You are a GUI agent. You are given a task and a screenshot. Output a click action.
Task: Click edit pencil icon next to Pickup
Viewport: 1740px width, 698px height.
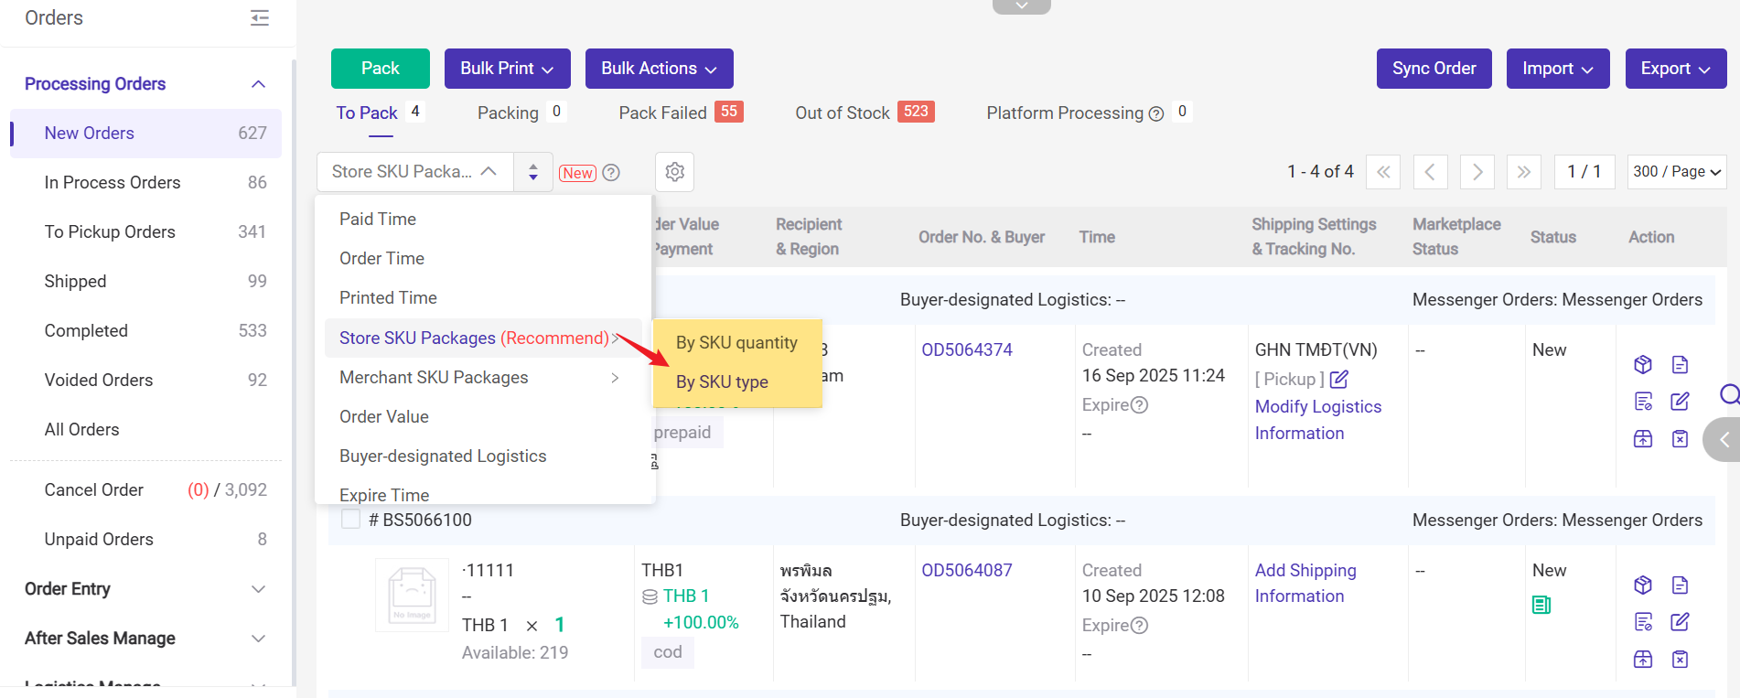tap(1339, 379)
